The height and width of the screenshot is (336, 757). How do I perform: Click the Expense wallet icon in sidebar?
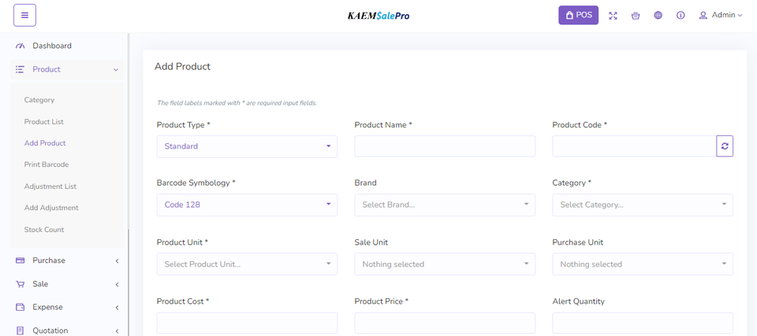(21, 307)
